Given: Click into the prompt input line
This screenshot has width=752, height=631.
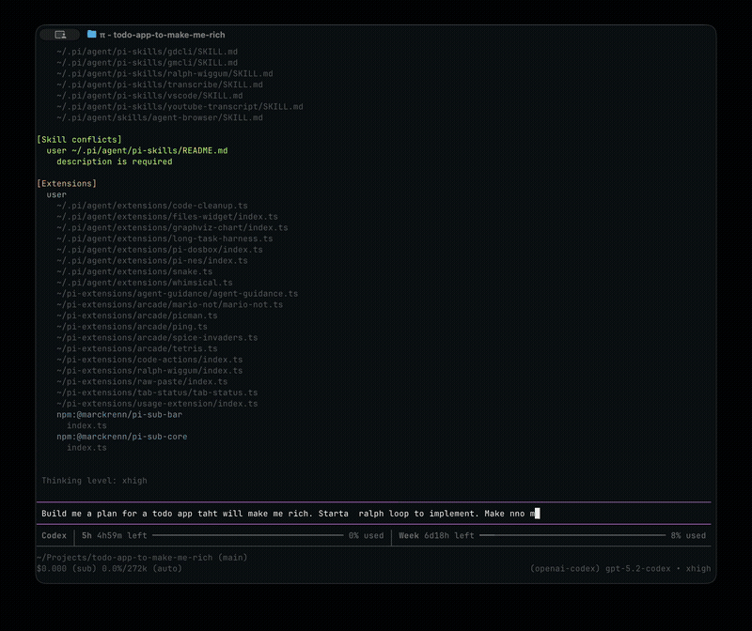Looking at the screenshot, I should click(373, 514).
